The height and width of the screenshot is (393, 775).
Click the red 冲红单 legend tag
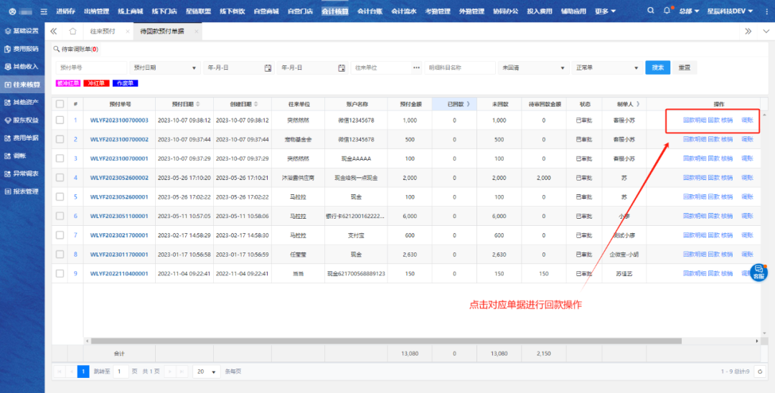[95, 83]
